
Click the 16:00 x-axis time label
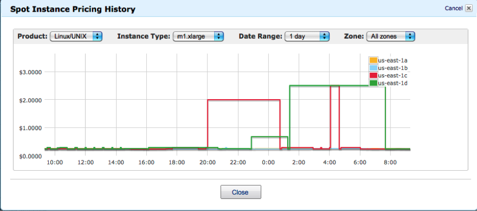146,162
